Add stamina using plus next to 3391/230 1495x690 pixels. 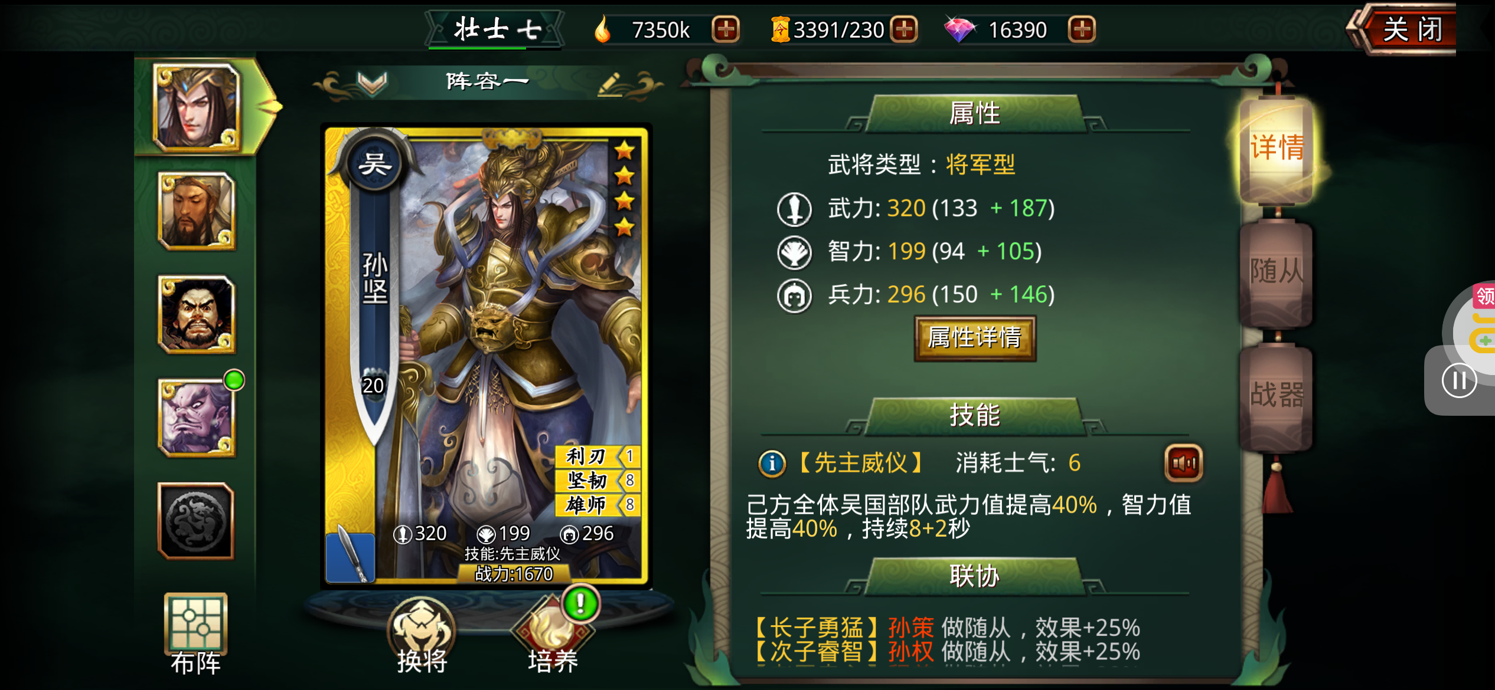904,29
